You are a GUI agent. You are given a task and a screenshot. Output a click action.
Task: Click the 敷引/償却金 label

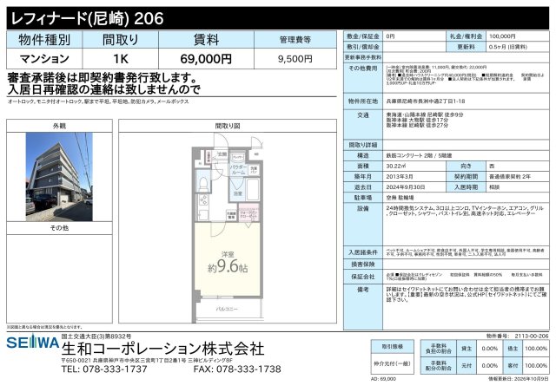[363, 47]
